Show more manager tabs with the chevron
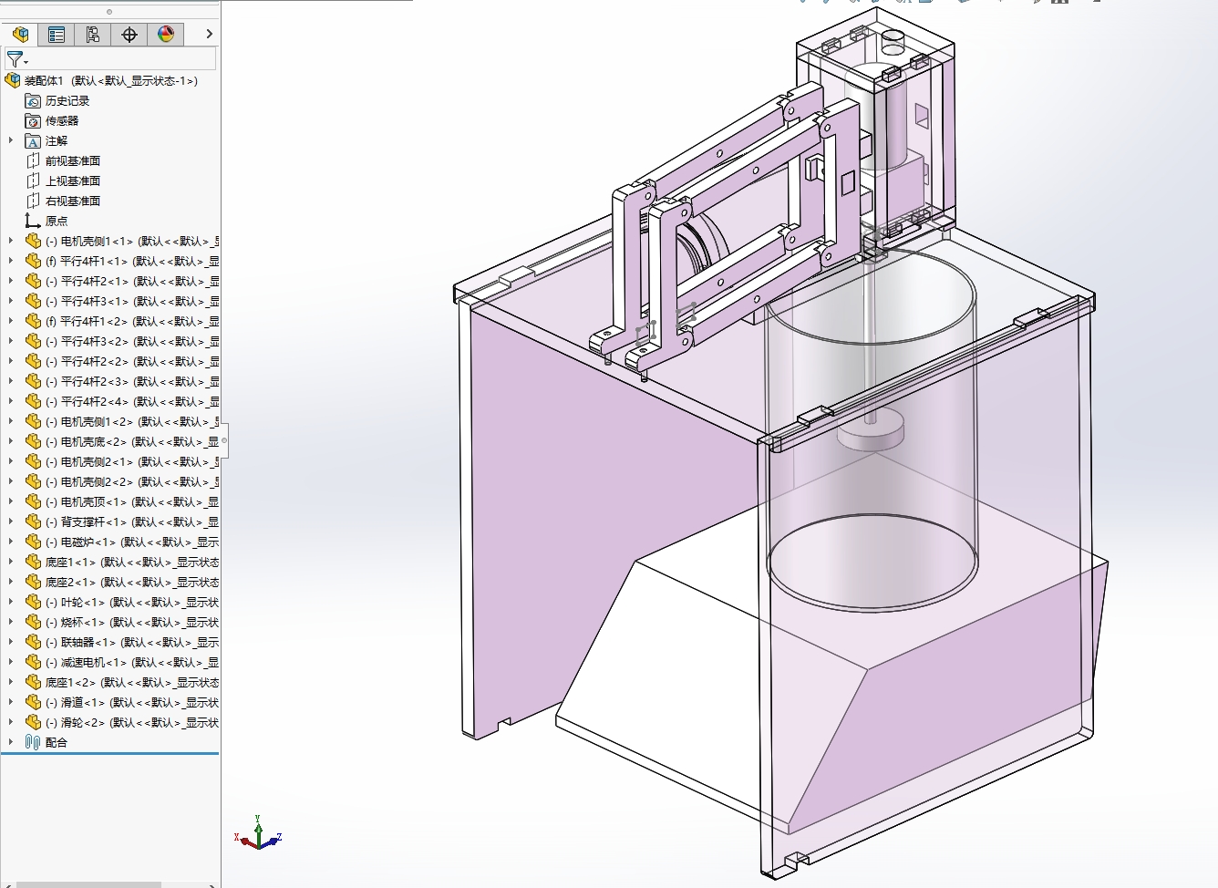The image size is (1218, 888). pyautogui.click(x=209, y=35)
